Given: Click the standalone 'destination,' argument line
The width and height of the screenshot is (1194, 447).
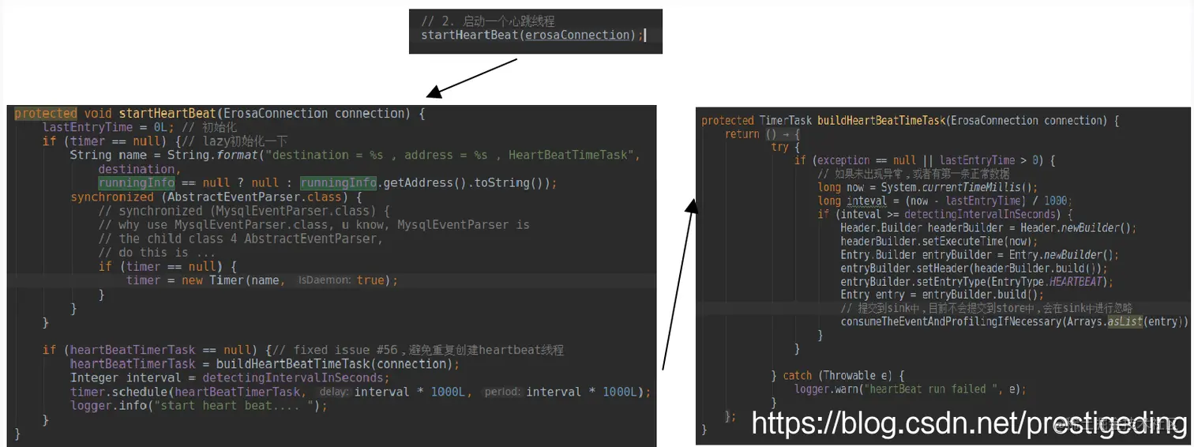Looking at the screenshot, I should pyautogui.click(x=140, y=169).
